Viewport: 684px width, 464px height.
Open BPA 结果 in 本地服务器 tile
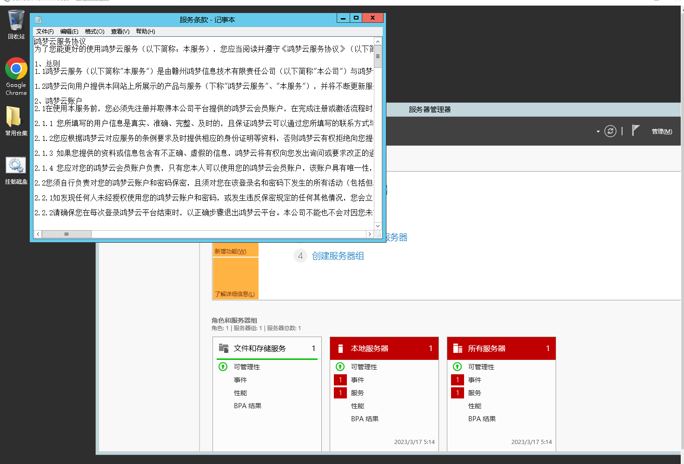(x=365, y=419)
